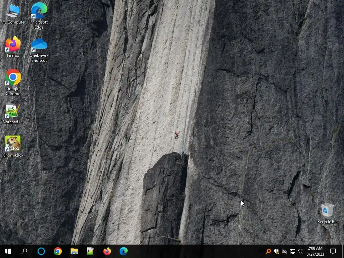The width and height of the screenshot is (344, 258).
Task: Select the My Computer desktop icon
Action: pyautogui.click(x=13, y=13)
